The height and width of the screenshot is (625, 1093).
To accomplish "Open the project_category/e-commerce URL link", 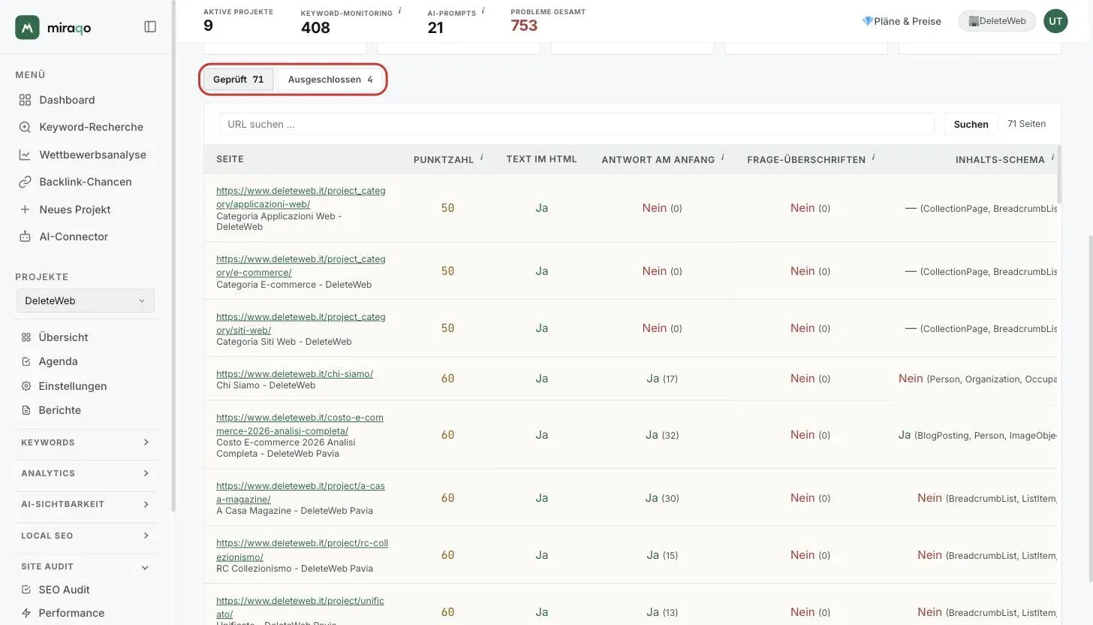I will click(x=300, y=266).
